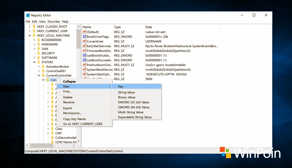Click the tree pane scroll-left arrow
The width and height of the screenshot is (292, 168).
pos(27,145)
